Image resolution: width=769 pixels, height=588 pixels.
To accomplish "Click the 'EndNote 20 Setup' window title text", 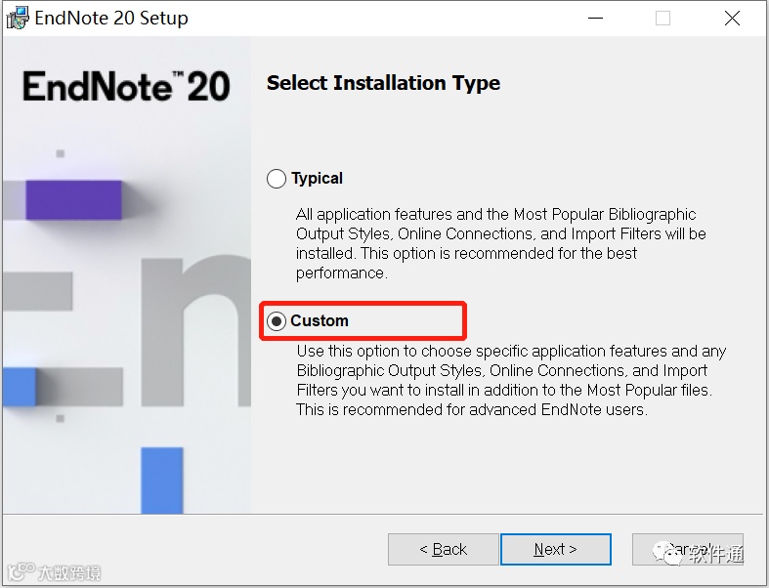I will point(111,19).
